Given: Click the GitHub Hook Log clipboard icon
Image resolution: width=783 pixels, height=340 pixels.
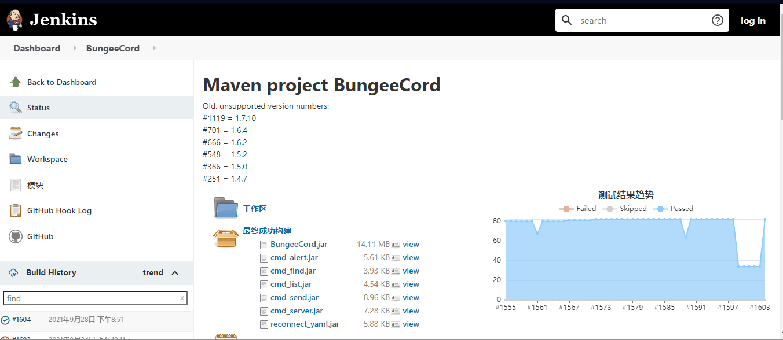Looking at the screenshot, I should 16,210.
